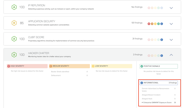
Task: Click 'Alleged Breach Incident' item
Action: [151, 95]
